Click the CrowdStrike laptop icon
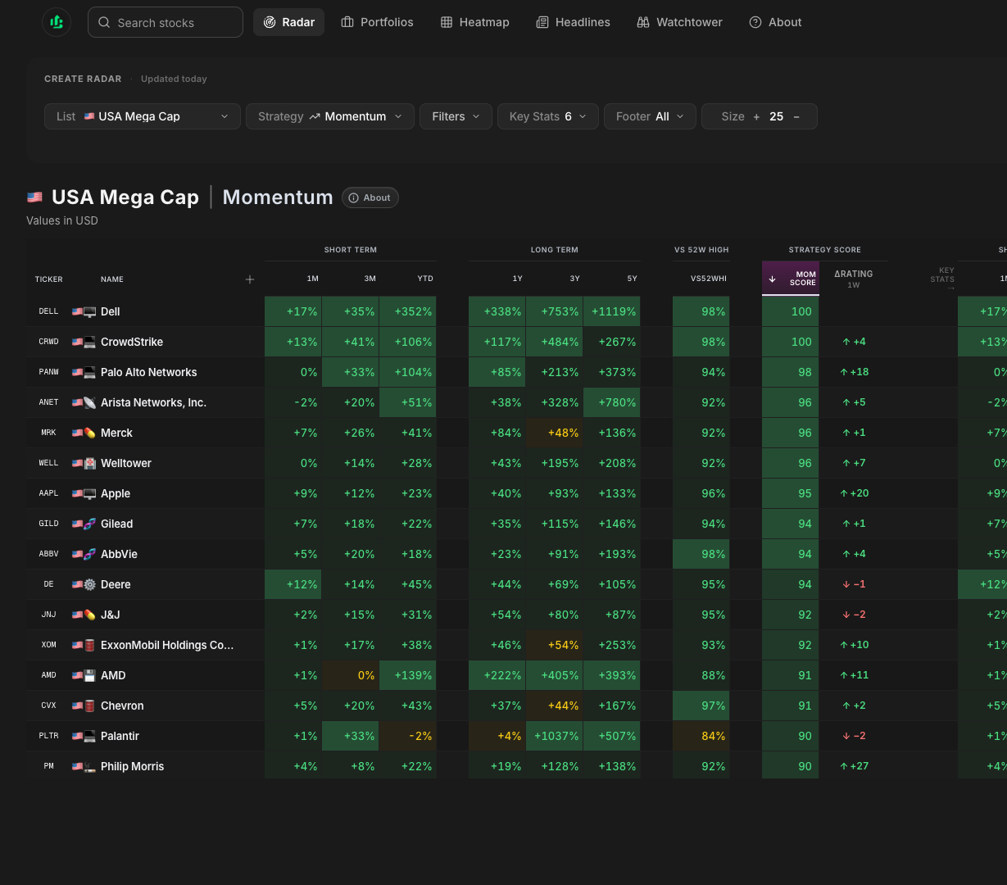This screenshot has height=885, width=1007. point(90,342)
